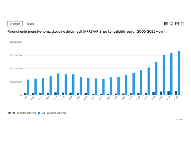Screen dimensions: 191x141
Task: Toggle the 02 - Zahodna Slovenija legend entry
Action: 52,113
